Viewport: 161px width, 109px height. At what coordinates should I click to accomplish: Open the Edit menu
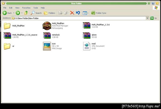click(x=11, y=8)
